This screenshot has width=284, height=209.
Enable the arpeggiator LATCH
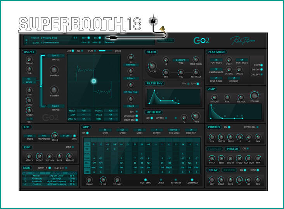pos(161,180)
